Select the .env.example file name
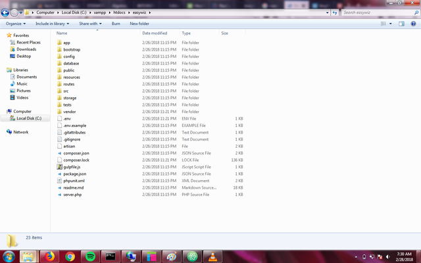 point(75,126)
